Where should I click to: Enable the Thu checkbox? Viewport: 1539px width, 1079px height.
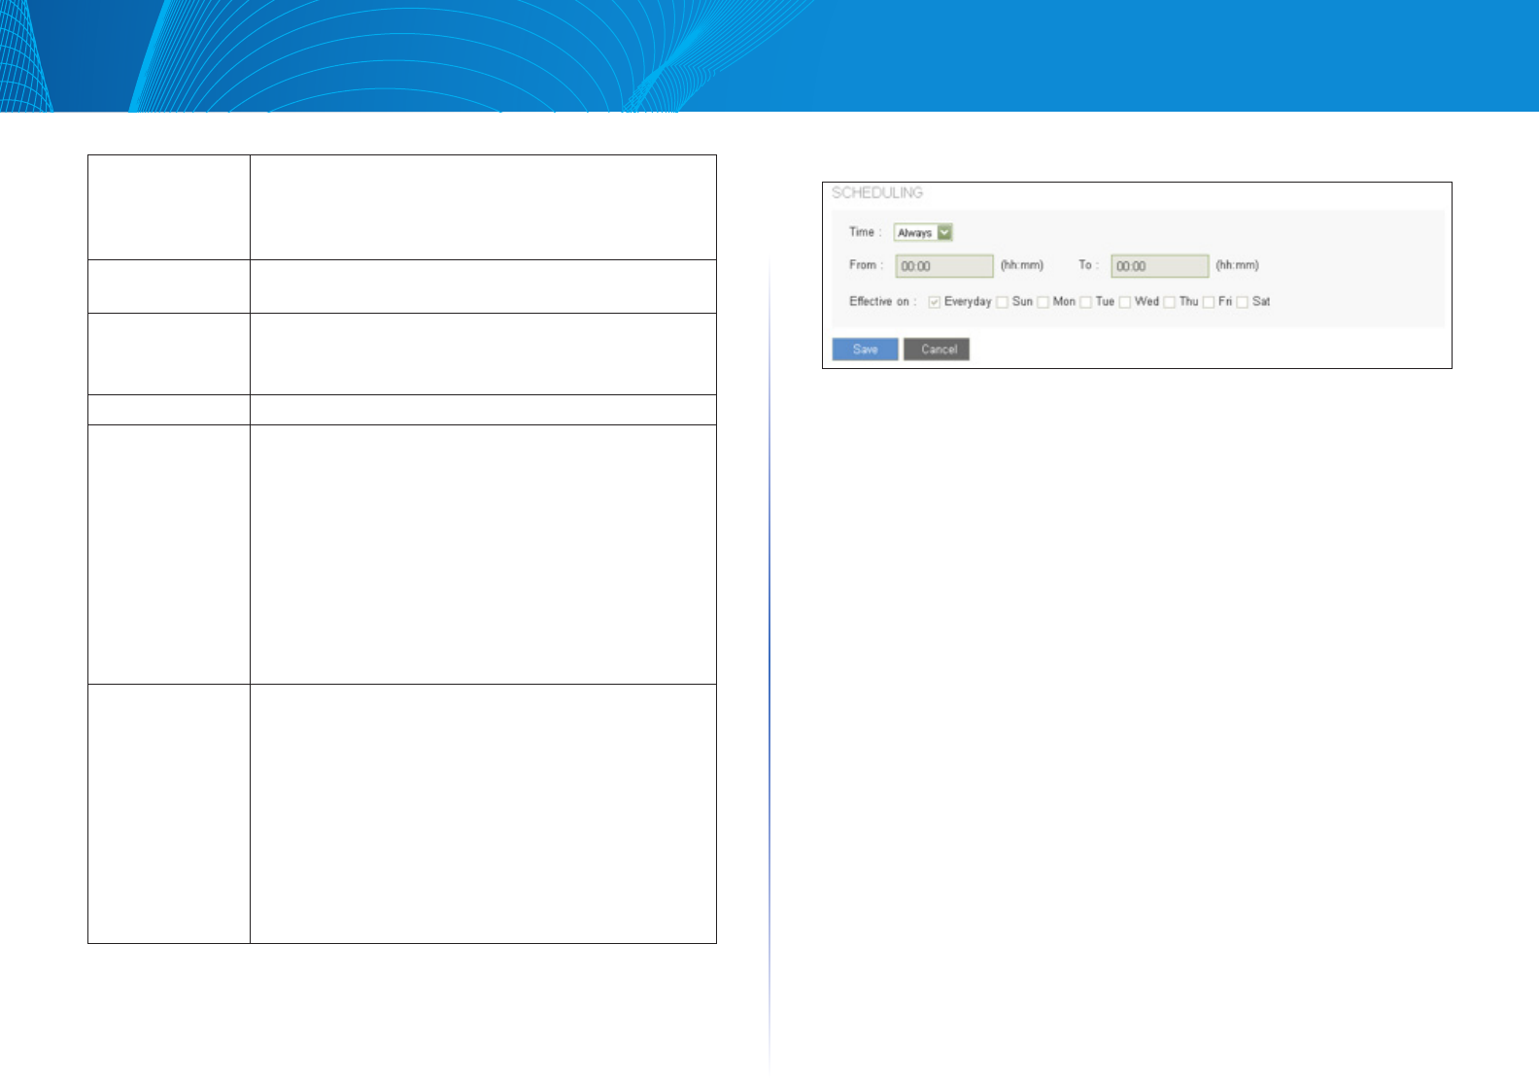(x=1169, y=302)
